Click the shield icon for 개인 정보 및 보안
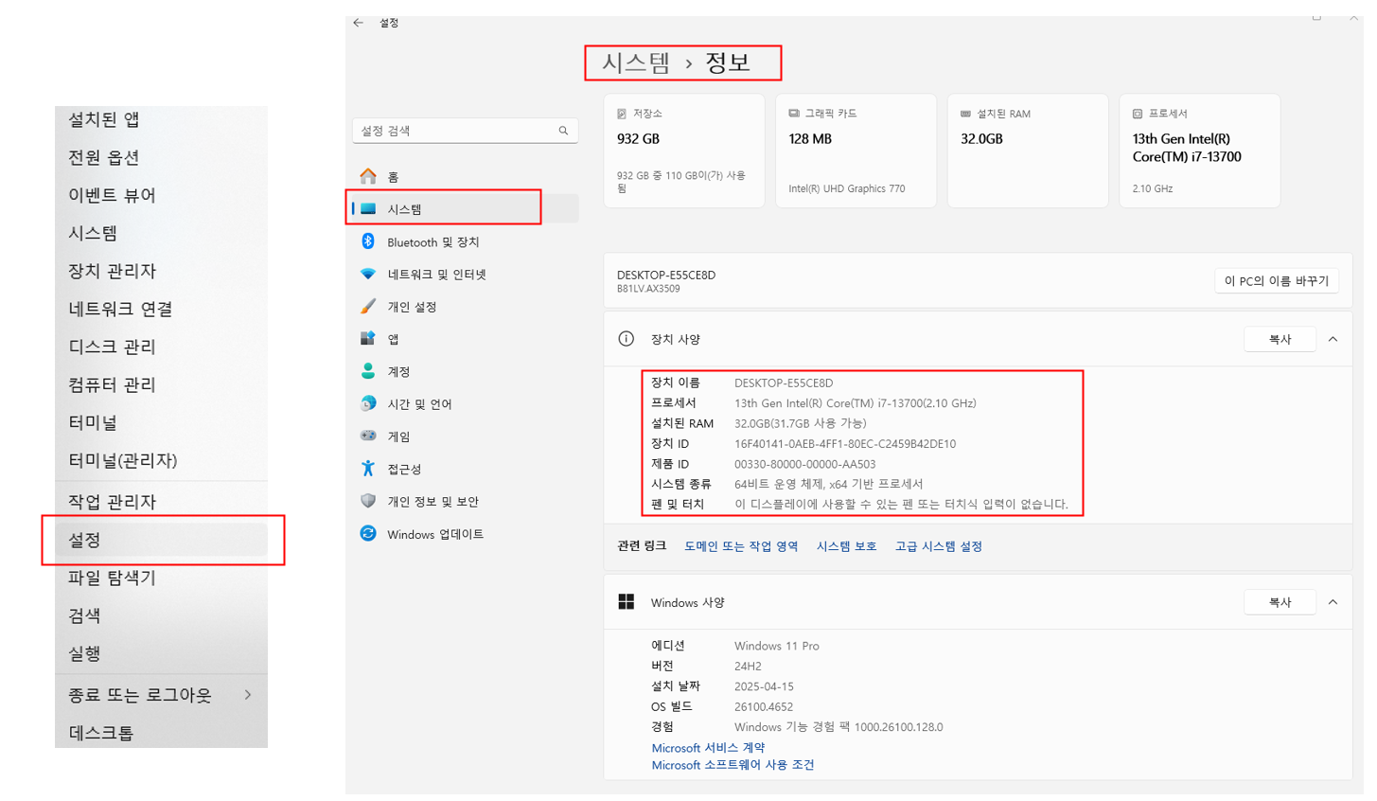1377x801 pixels. [368, 501]
